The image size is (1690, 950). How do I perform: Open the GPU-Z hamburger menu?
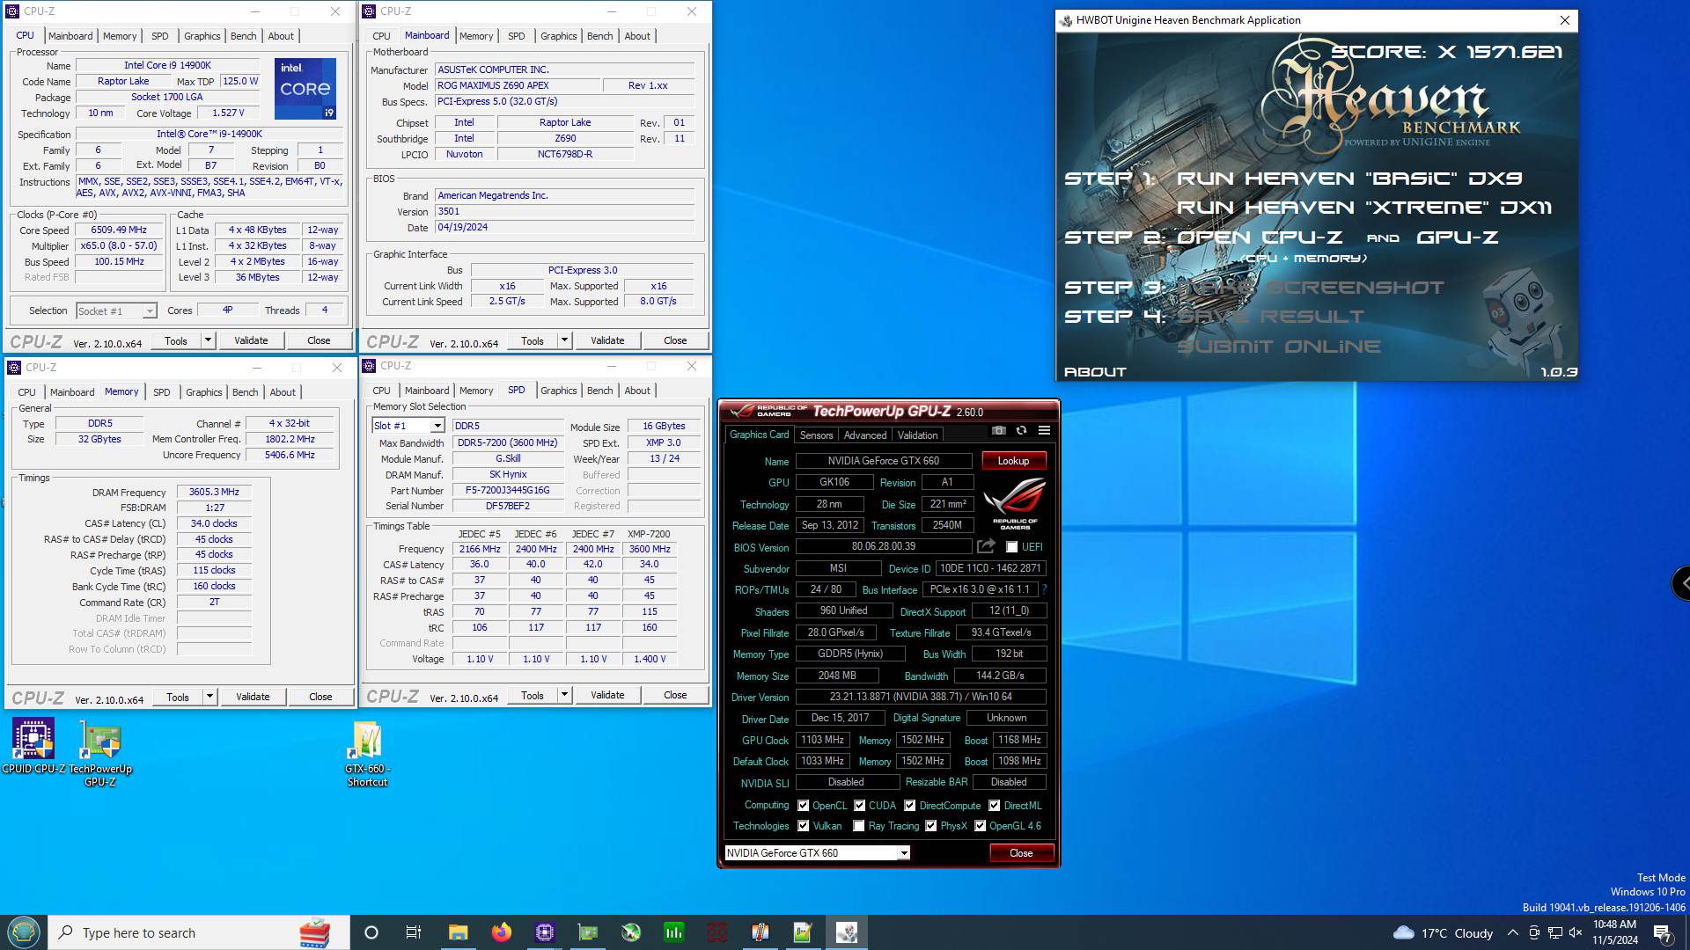click(1044, 430)
